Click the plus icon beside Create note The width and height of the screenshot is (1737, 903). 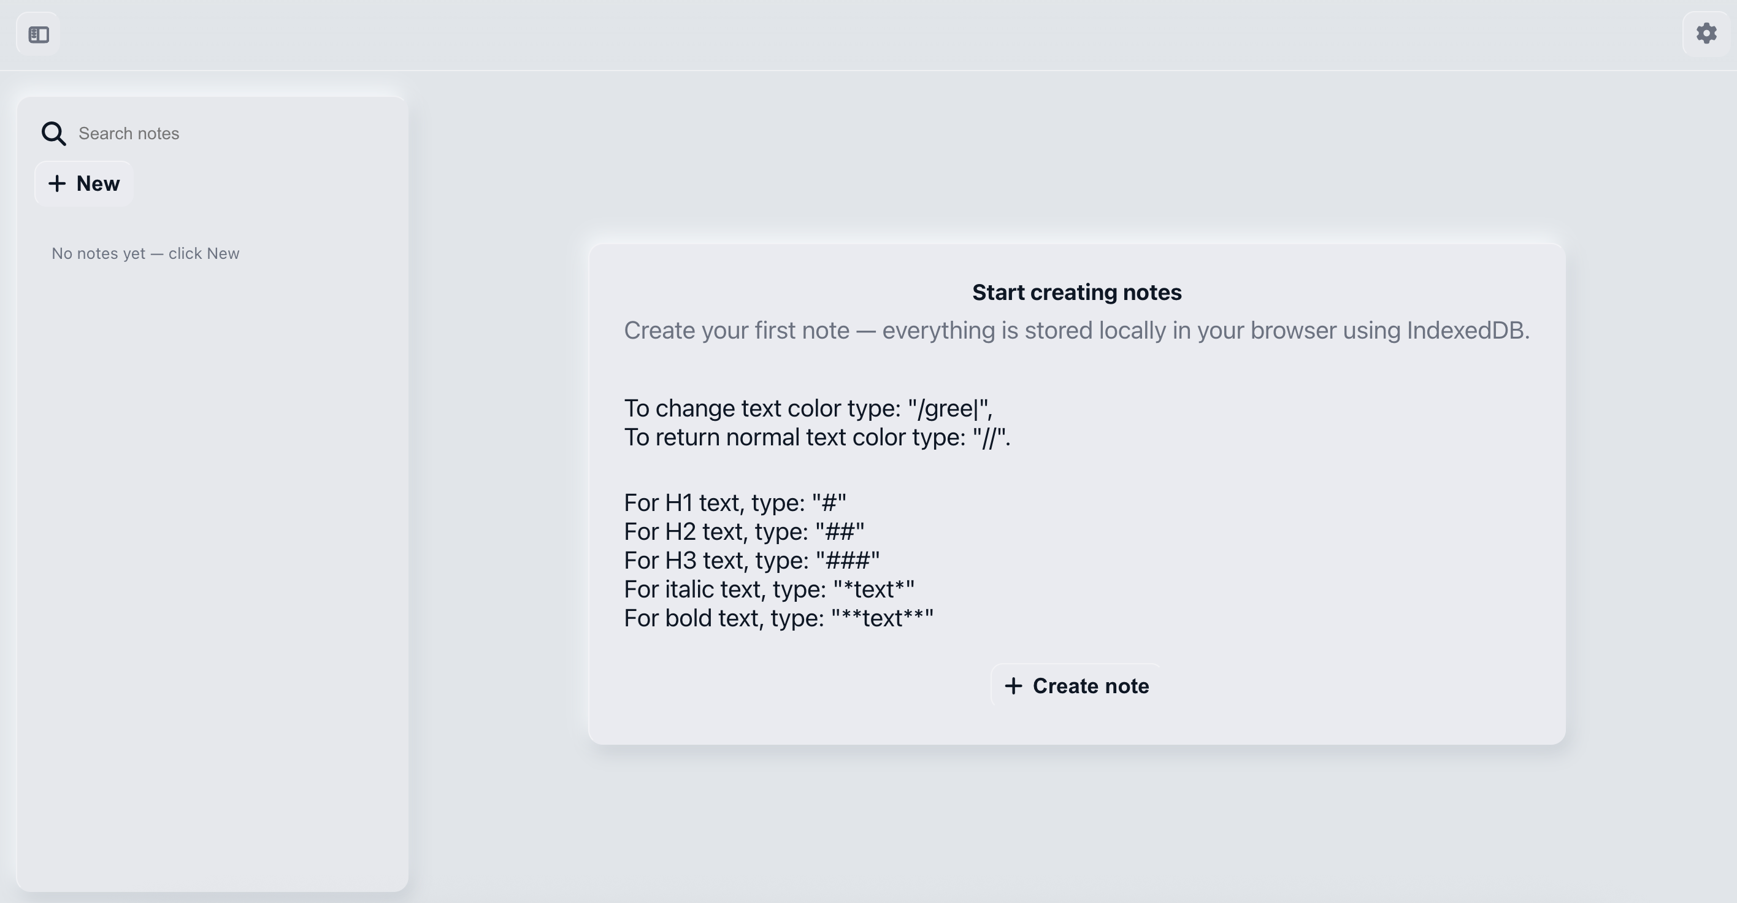click(x=1013, y=686)
